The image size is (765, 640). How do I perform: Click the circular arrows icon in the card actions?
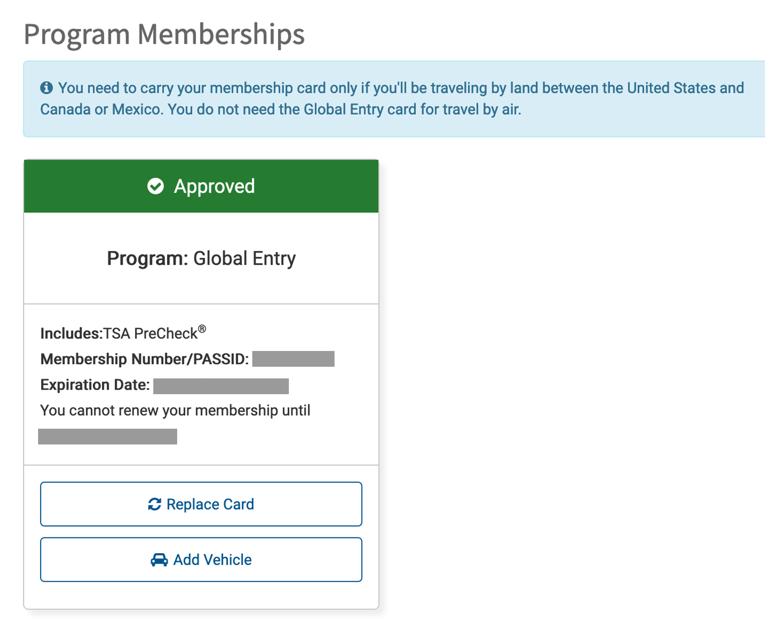[155, 504]
